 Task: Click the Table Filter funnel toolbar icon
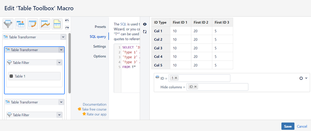click(x=8, y=23)
